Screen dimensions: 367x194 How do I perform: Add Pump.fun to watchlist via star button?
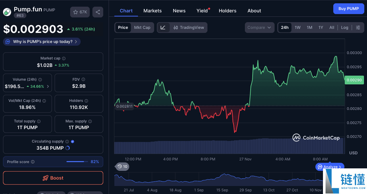coord(80,12)
